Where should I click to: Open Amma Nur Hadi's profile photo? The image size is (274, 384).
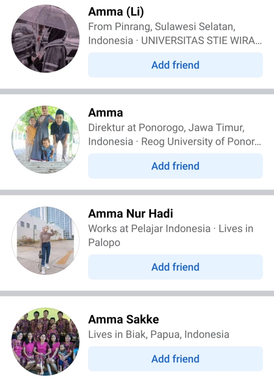pos(45,241)
